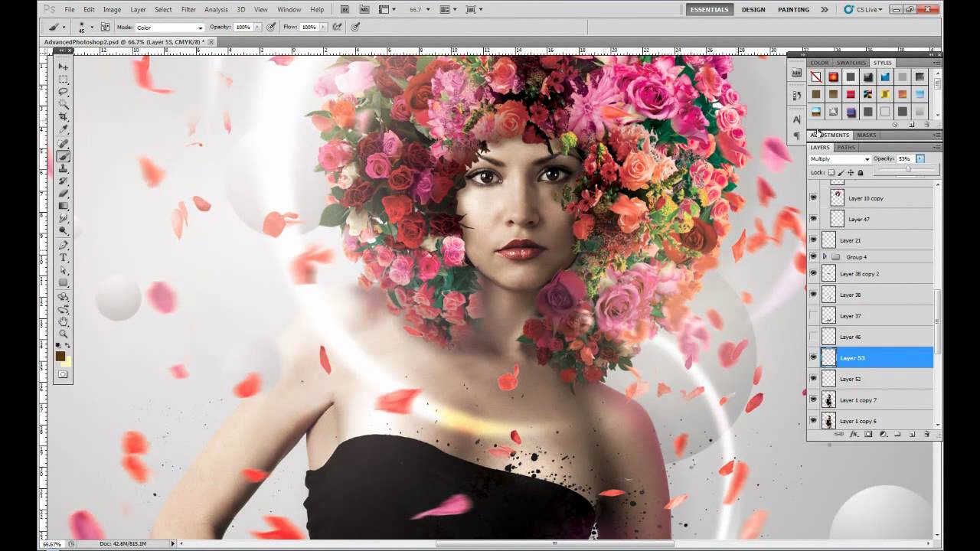
Task: Select the History Brush tool
Action: pyautogui.click(x=64, y=181)
